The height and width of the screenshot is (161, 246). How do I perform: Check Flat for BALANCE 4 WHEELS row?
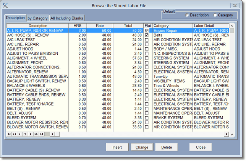click(147, 86)
